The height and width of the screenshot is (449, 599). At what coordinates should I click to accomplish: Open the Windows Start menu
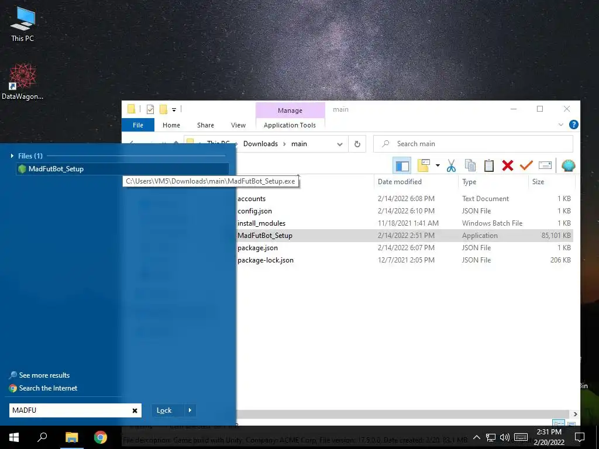coord(14,437)
